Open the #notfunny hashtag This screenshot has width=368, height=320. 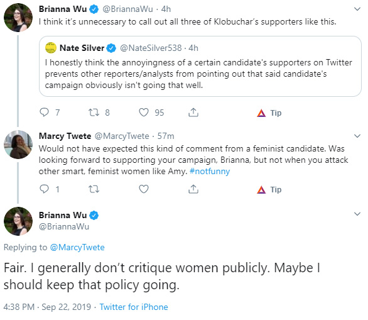210,171
